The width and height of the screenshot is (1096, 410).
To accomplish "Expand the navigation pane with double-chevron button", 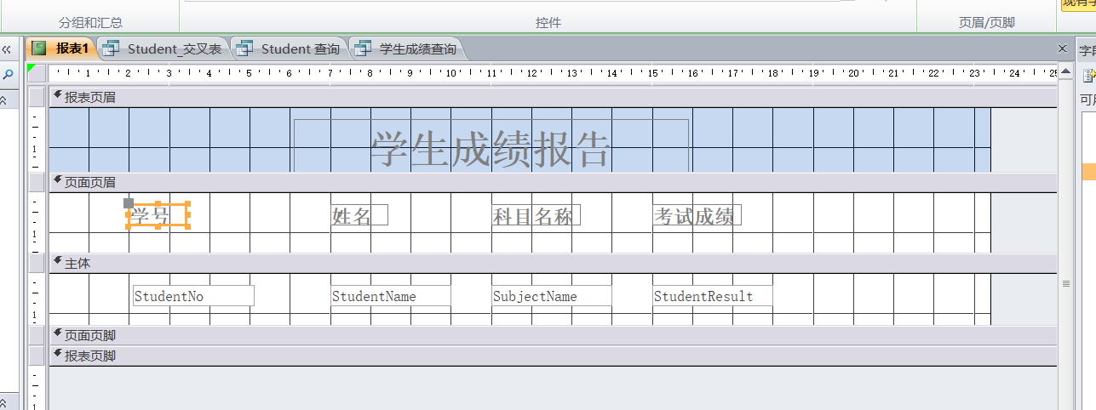I will (x=7, y=49).
